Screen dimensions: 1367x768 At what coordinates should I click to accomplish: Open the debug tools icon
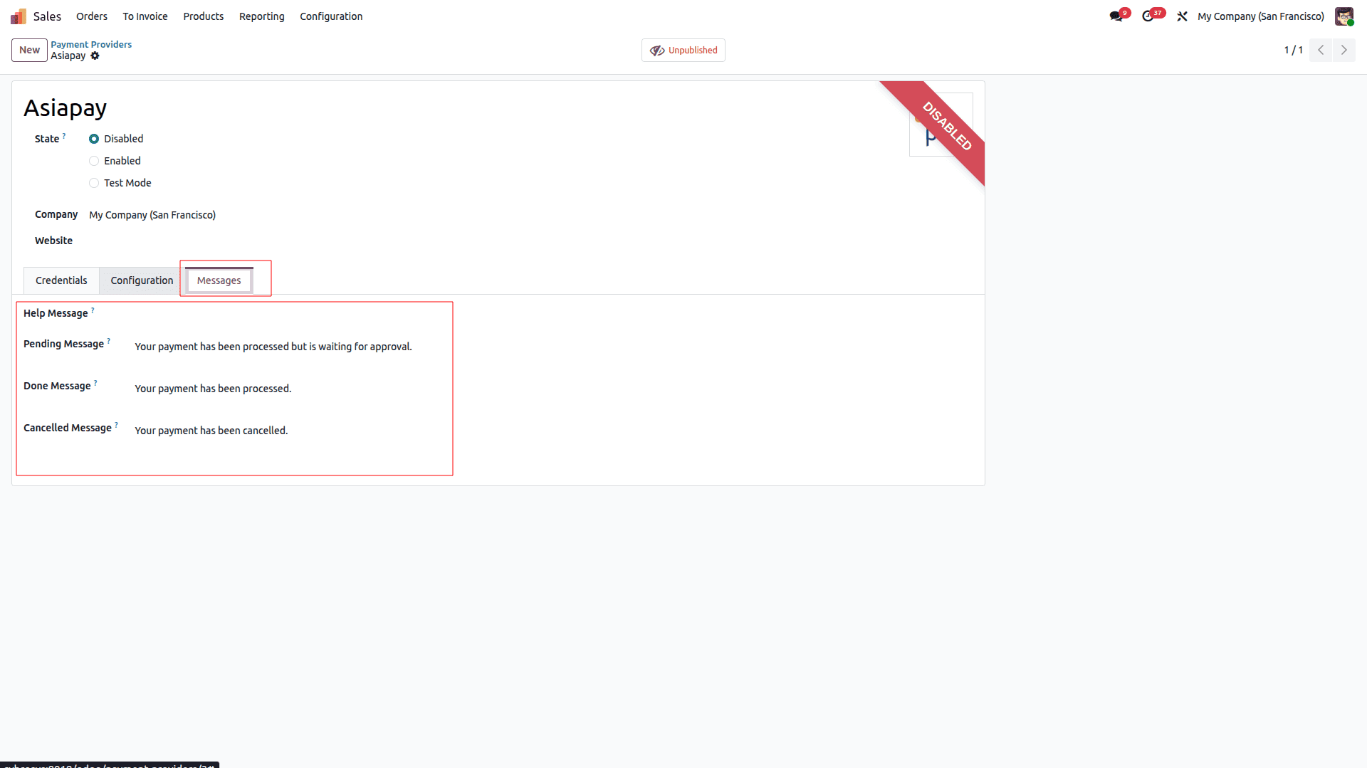click(x=1182, y=16)
